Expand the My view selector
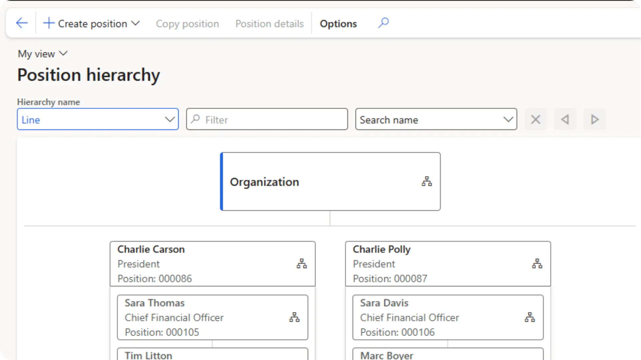641x360 pixels. coord(43,54)
